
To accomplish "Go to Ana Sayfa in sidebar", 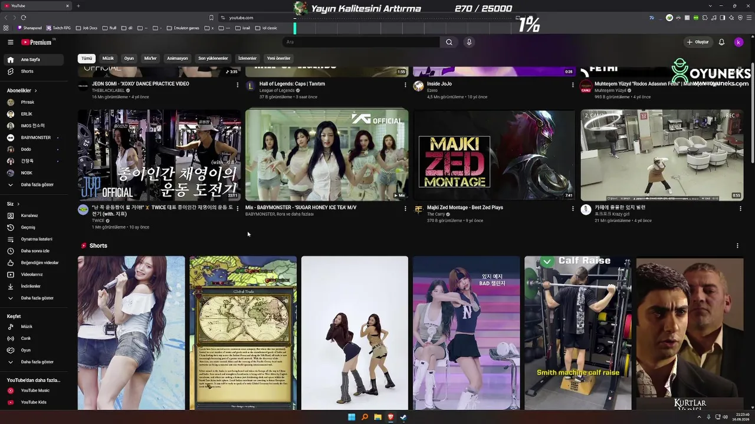I will (x=35, y=59).
